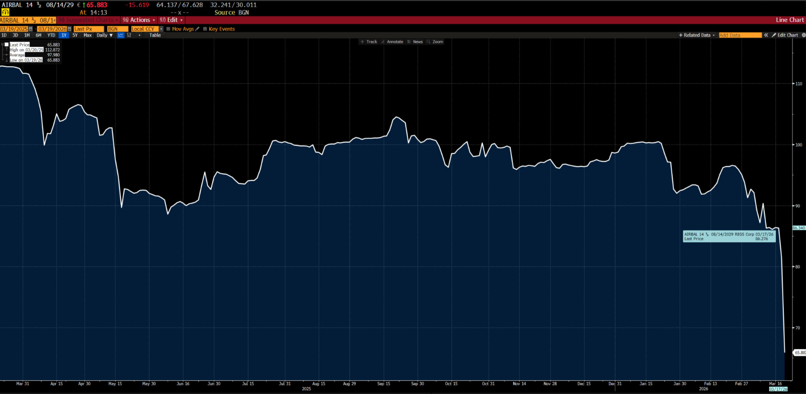Image resolution: width=806 pixels, height=394 pixels.
Task: Click the yellow gauge icon under ticker
Action: (5, 12)
